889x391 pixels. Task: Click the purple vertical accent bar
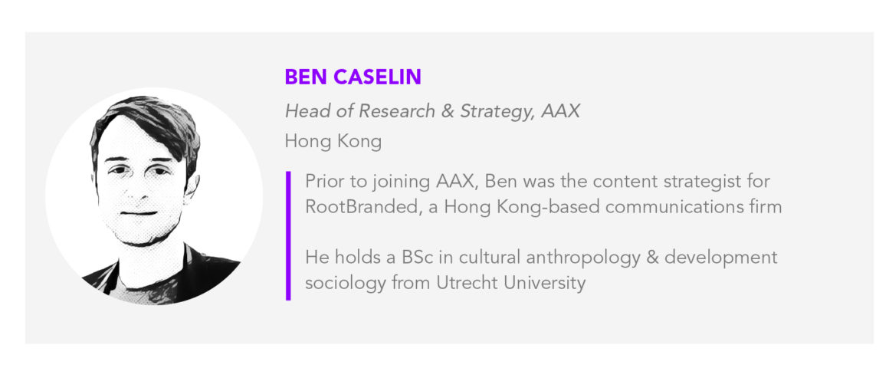tap(288, 235)
